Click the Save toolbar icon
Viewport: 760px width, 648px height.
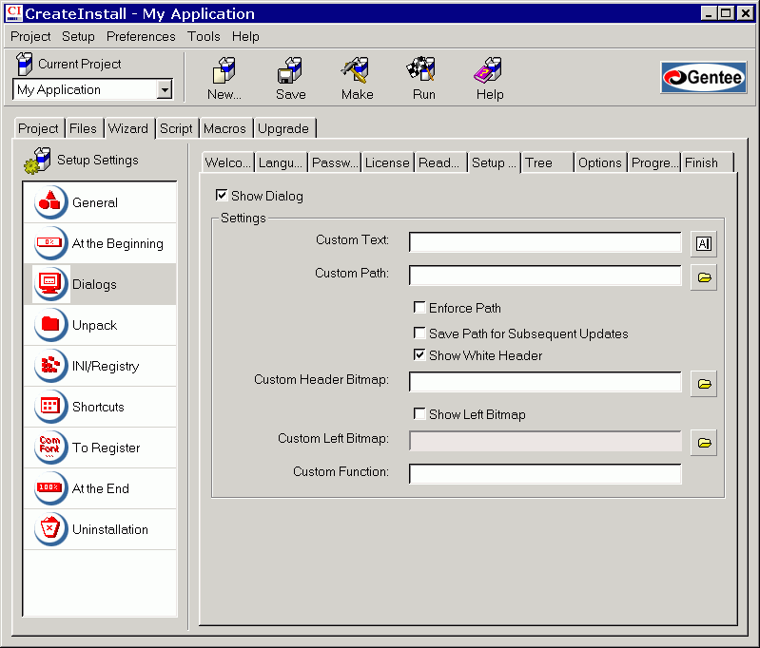(x=290, y=78)
